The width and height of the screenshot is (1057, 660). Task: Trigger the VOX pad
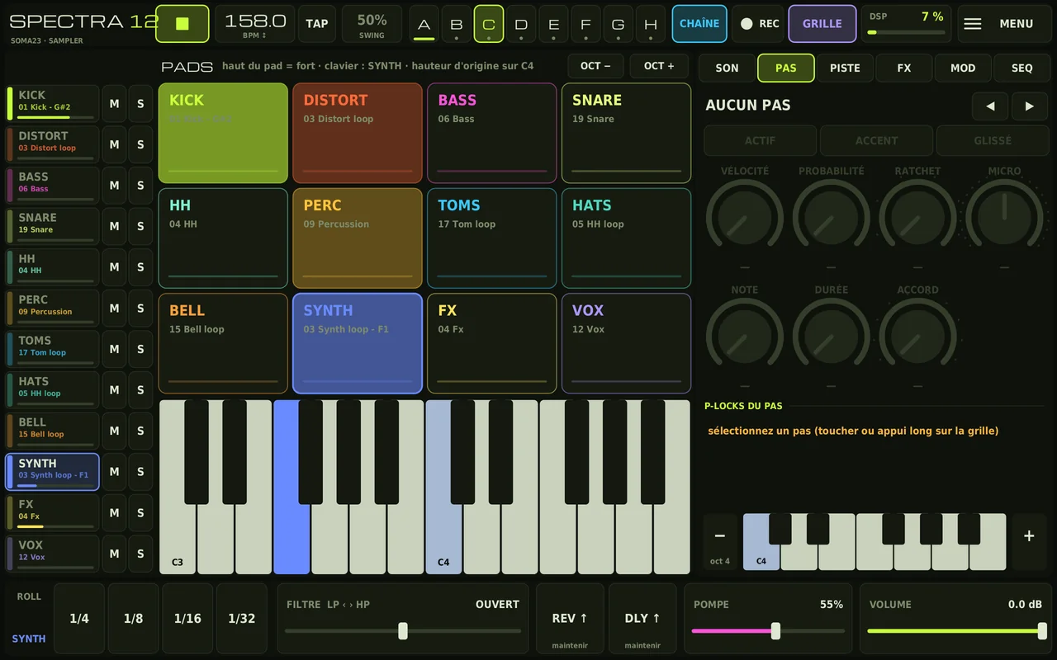[627, 343]
